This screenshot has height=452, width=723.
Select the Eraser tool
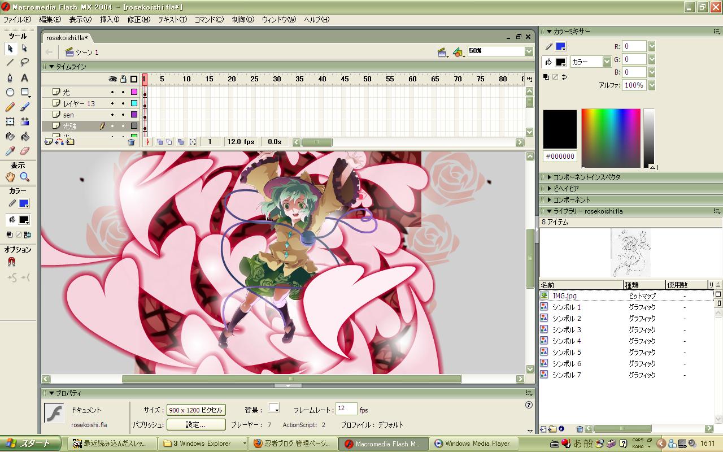[x=25, y=151]
